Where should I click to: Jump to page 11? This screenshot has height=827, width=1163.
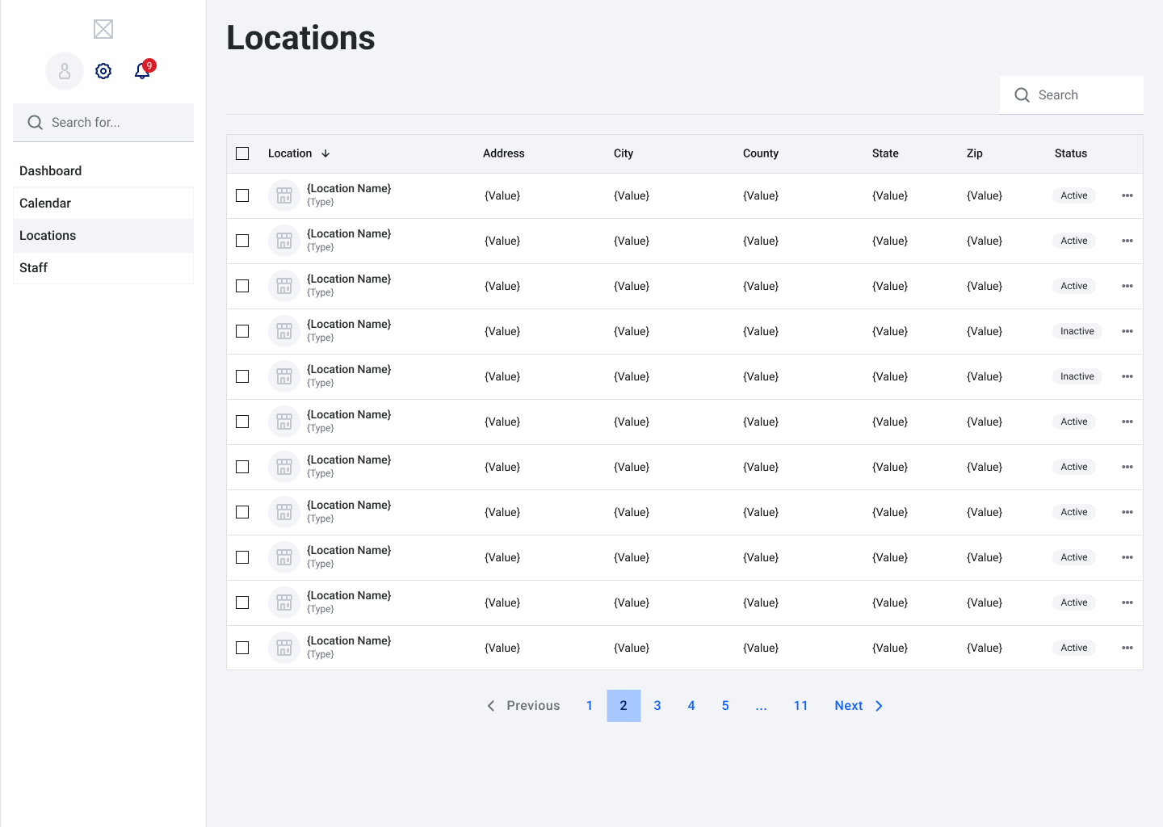(800, 706)
